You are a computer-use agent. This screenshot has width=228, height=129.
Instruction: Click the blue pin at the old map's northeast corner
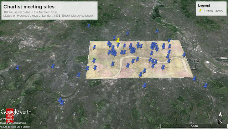(169, 40)
